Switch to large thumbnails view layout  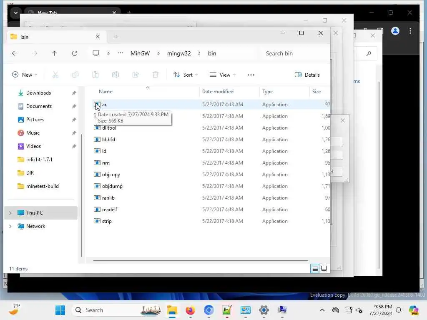point(324,269)
